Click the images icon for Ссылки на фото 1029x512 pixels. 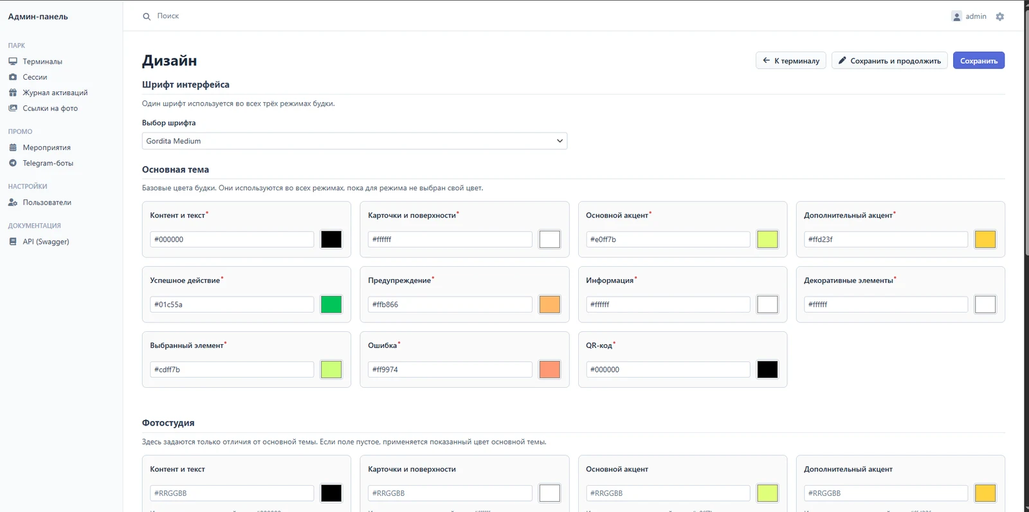pyautogui.click(x=13, y=108)
